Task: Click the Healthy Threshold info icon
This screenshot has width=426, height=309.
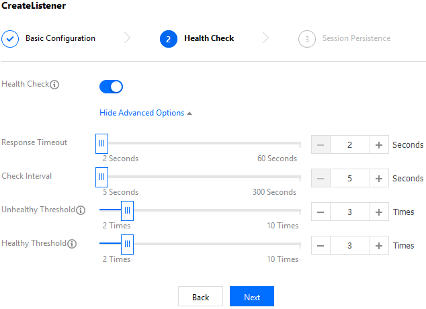Action: click(72, 244)
